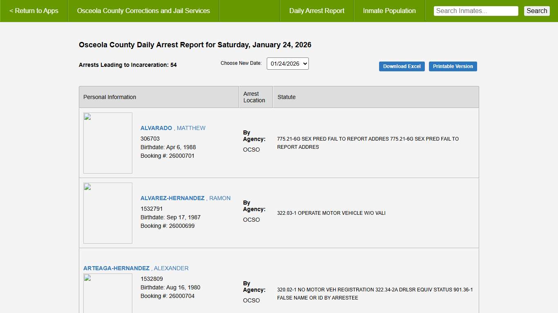The image size is (558, 313).
Task: Click the daily arrest report page heading
Action: [195, 45]
